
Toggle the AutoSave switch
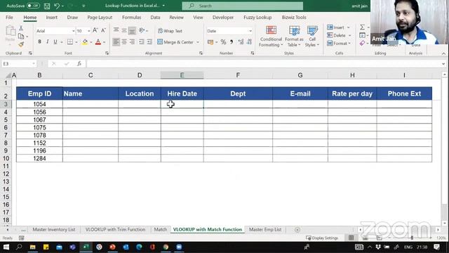click(33, 6)
